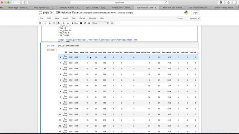Run the selected cell
This screenshot has height=134, width=239.
pos(75,23)
